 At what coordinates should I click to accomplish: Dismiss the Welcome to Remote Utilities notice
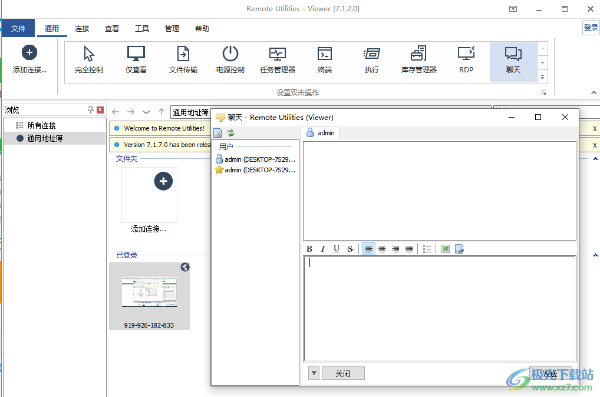595,129
